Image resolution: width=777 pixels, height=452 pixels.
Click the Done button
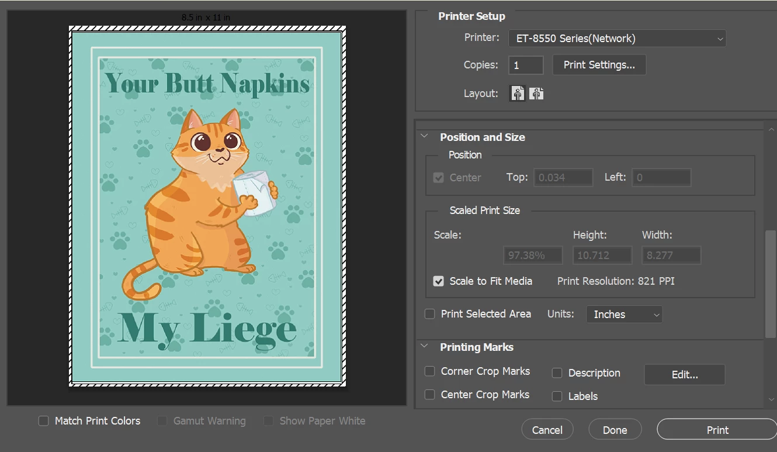click(615, 430)
